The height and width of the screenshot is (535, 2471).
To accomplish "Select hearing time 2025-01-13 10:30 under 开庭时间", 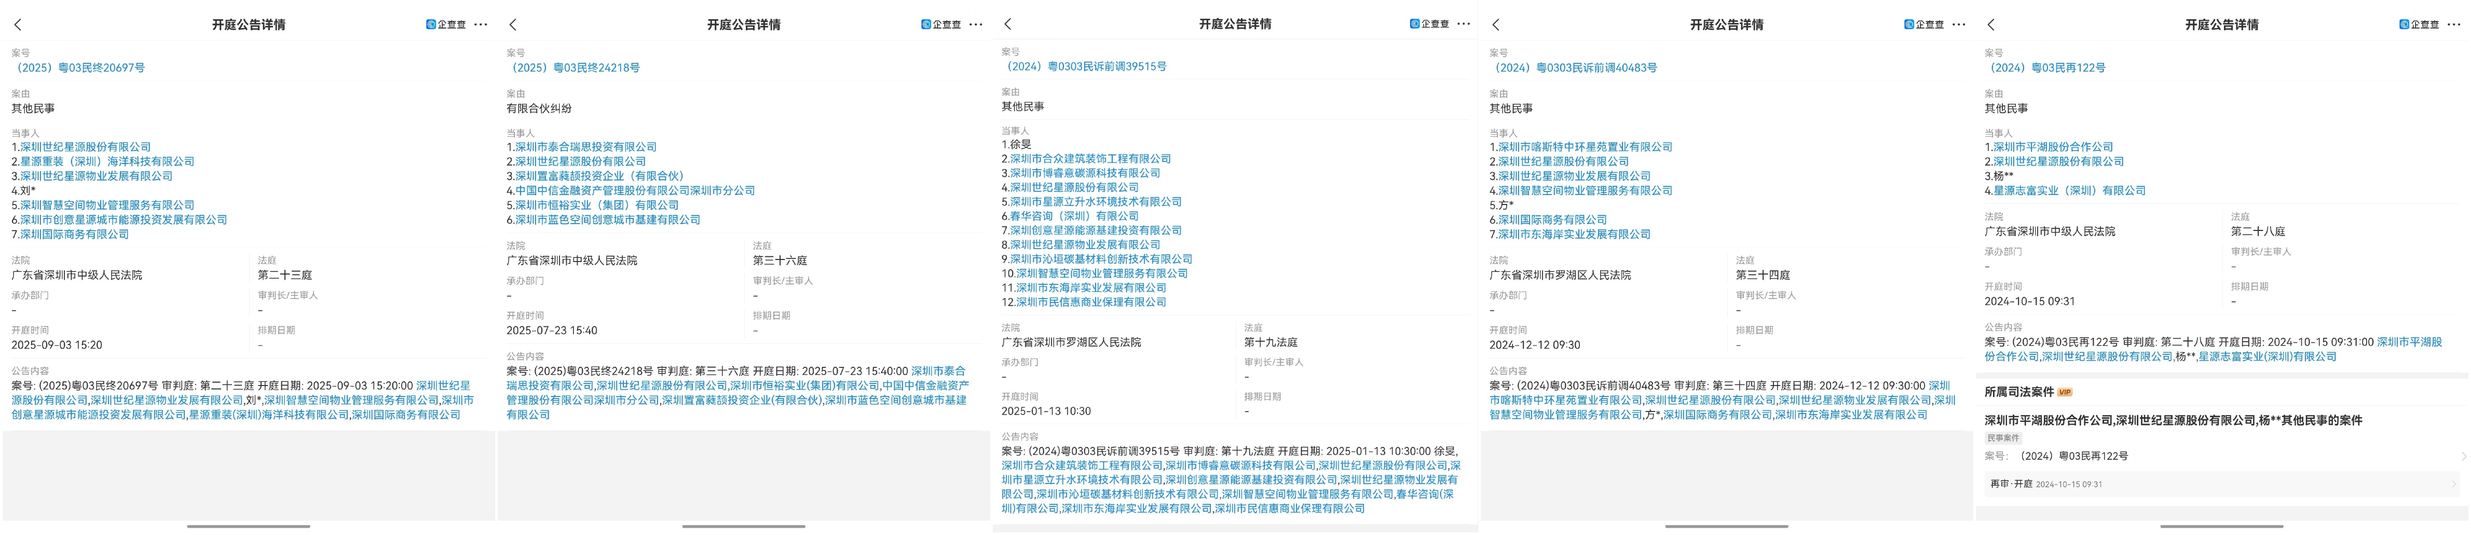I will tap(1046, 411).
